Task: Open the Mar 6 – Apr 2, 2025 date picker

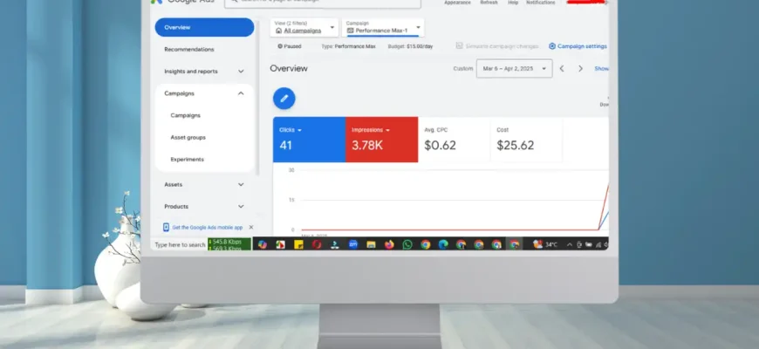Action: [514, 68]
